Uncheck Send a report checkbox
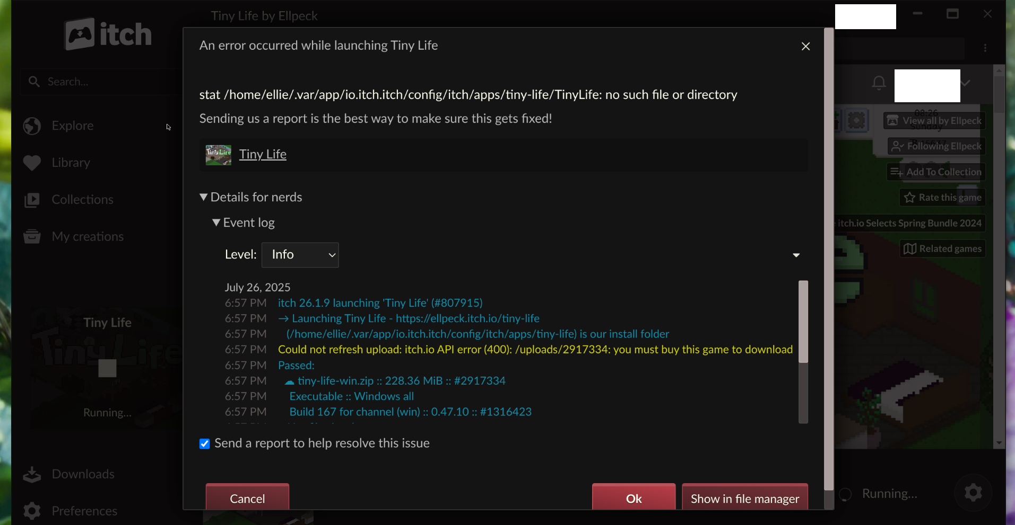Image resolution: width=1015 pixels, height=525 pixels. tap(204, 443)
